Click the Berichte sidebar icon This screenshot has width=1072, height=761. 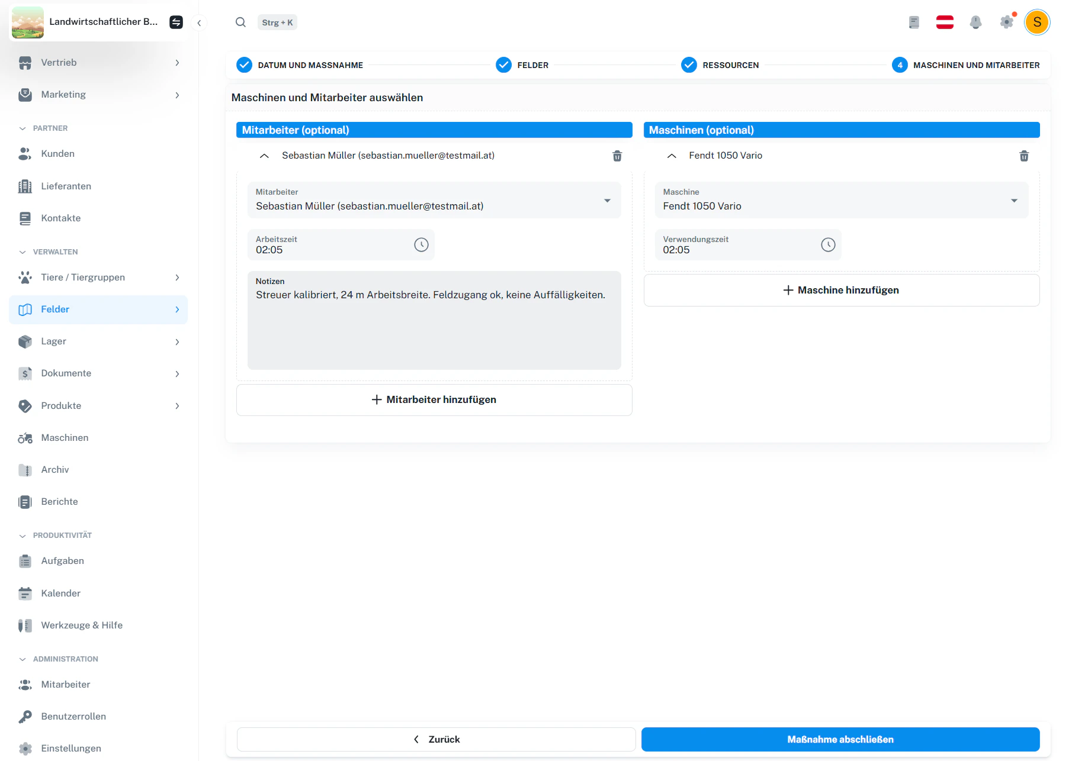[x=25, y=502]
